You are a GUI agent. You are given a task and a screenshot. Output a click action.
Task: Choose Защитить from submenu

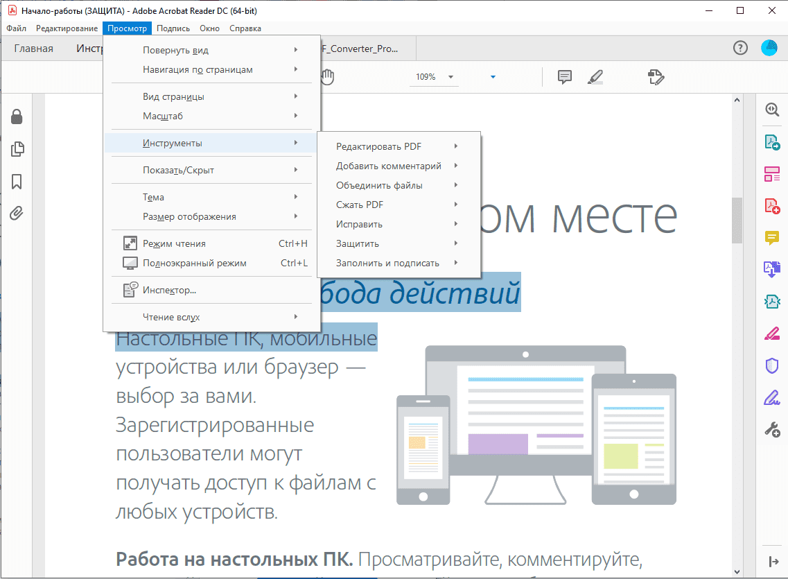[399, 243]
